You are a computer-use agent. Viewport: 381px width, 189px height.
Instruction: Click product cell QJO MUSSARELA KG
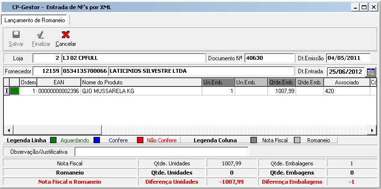click(141, 91)
